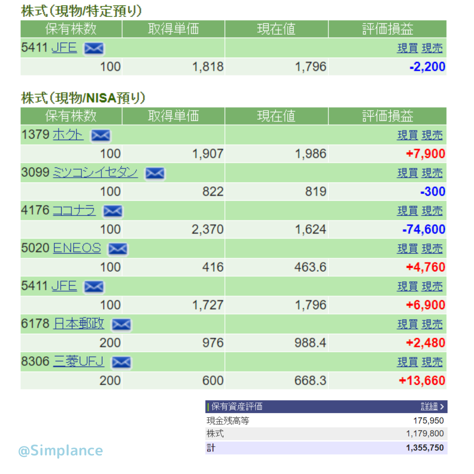Click the mail icon beside ココナラ

coord(113,211)
